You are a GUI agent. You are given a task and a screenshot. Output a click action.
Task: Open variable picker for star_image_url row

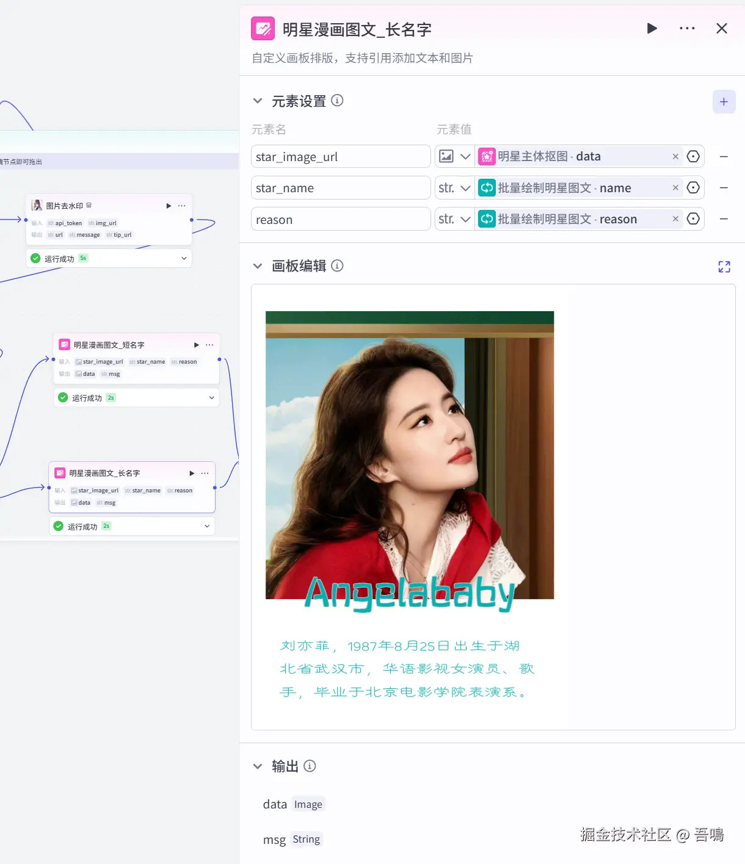(693, 156)
